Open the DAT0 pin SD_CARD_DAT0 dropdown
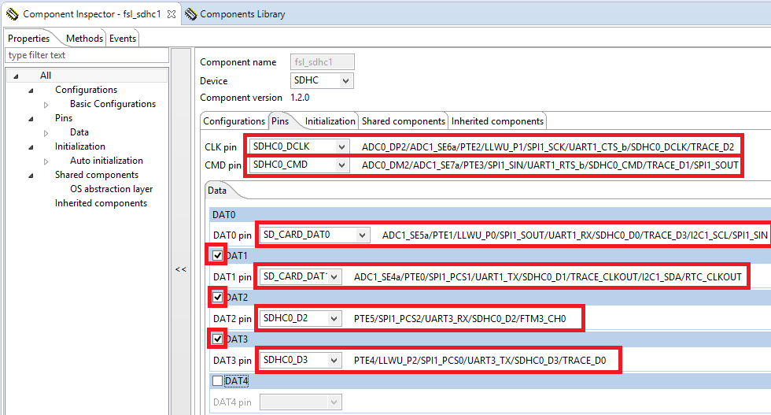The height and width of the screenshot is (415, 771). 361,235
